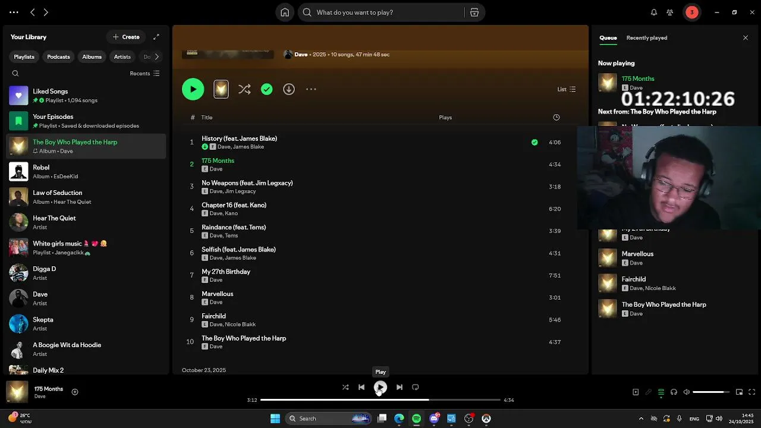Toggle shuffle in the player bar
The width and height of the screenshot is (761, 428).
point(345,387)
